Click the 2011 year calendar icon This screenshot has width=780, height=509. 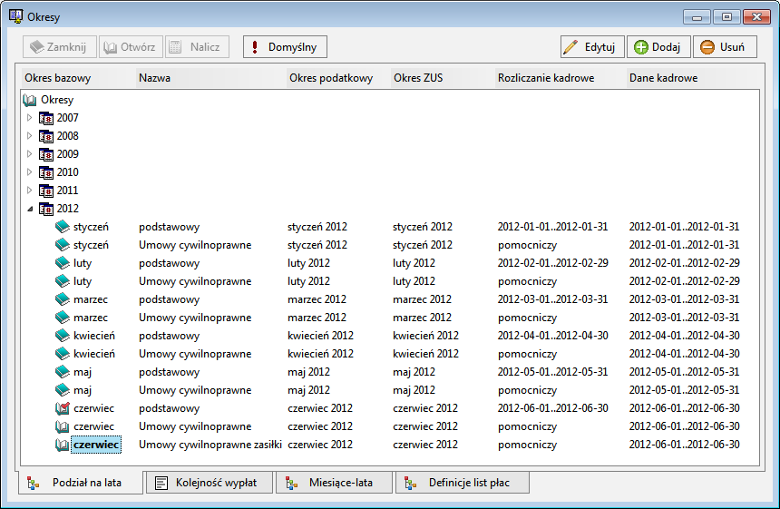(x=46, y=191)
